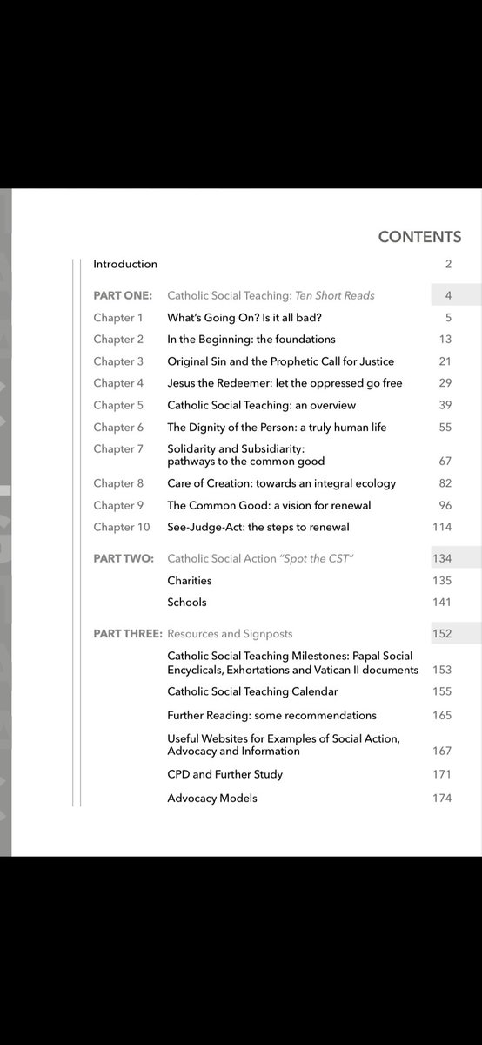This screenshot has width=482, height=1045.
Task: Select the Introduction entry
Action: [125, 264]
